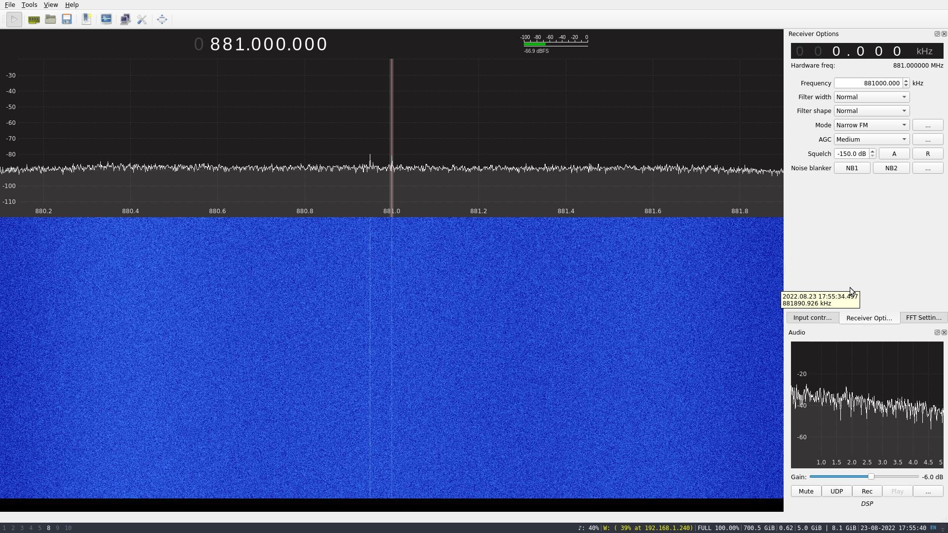Open demodulator options button next to Mode
The image size is (948, 533).
point(928,125)
